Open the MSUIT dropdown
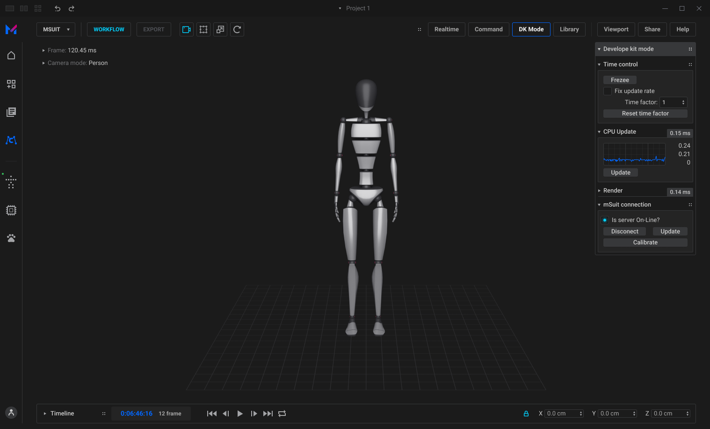This screenshot has width=710, height=429. [x=56, y=29]
